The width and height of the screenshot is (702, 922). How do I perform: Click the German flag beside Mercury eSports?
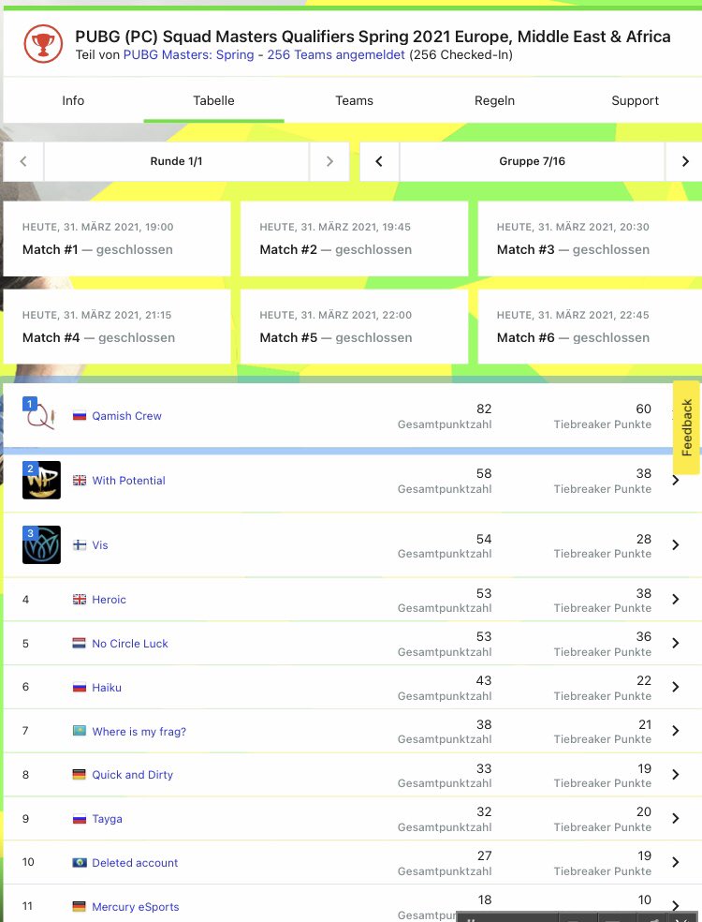pos(80,907)
